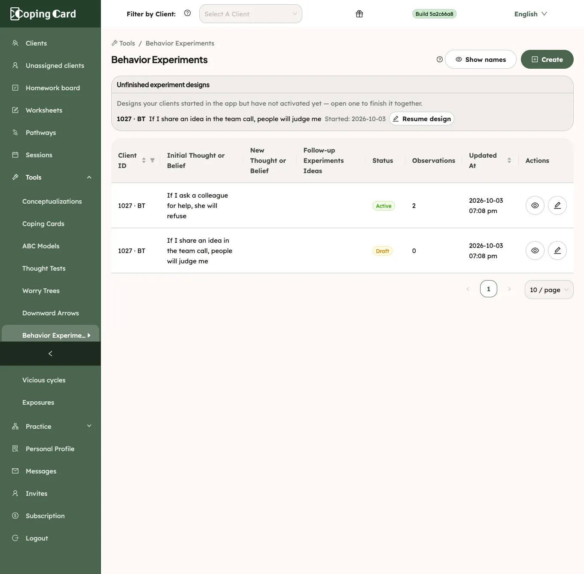Toggle Show names visibility
Viewport: 584px width, 574px height.
481,59
